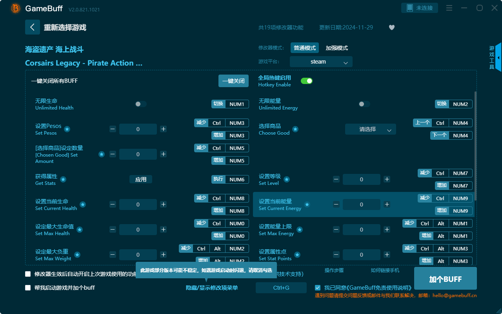Enable the Unlimited Health toggle
This screenshot has height=314, width=502.
[141, 104]
